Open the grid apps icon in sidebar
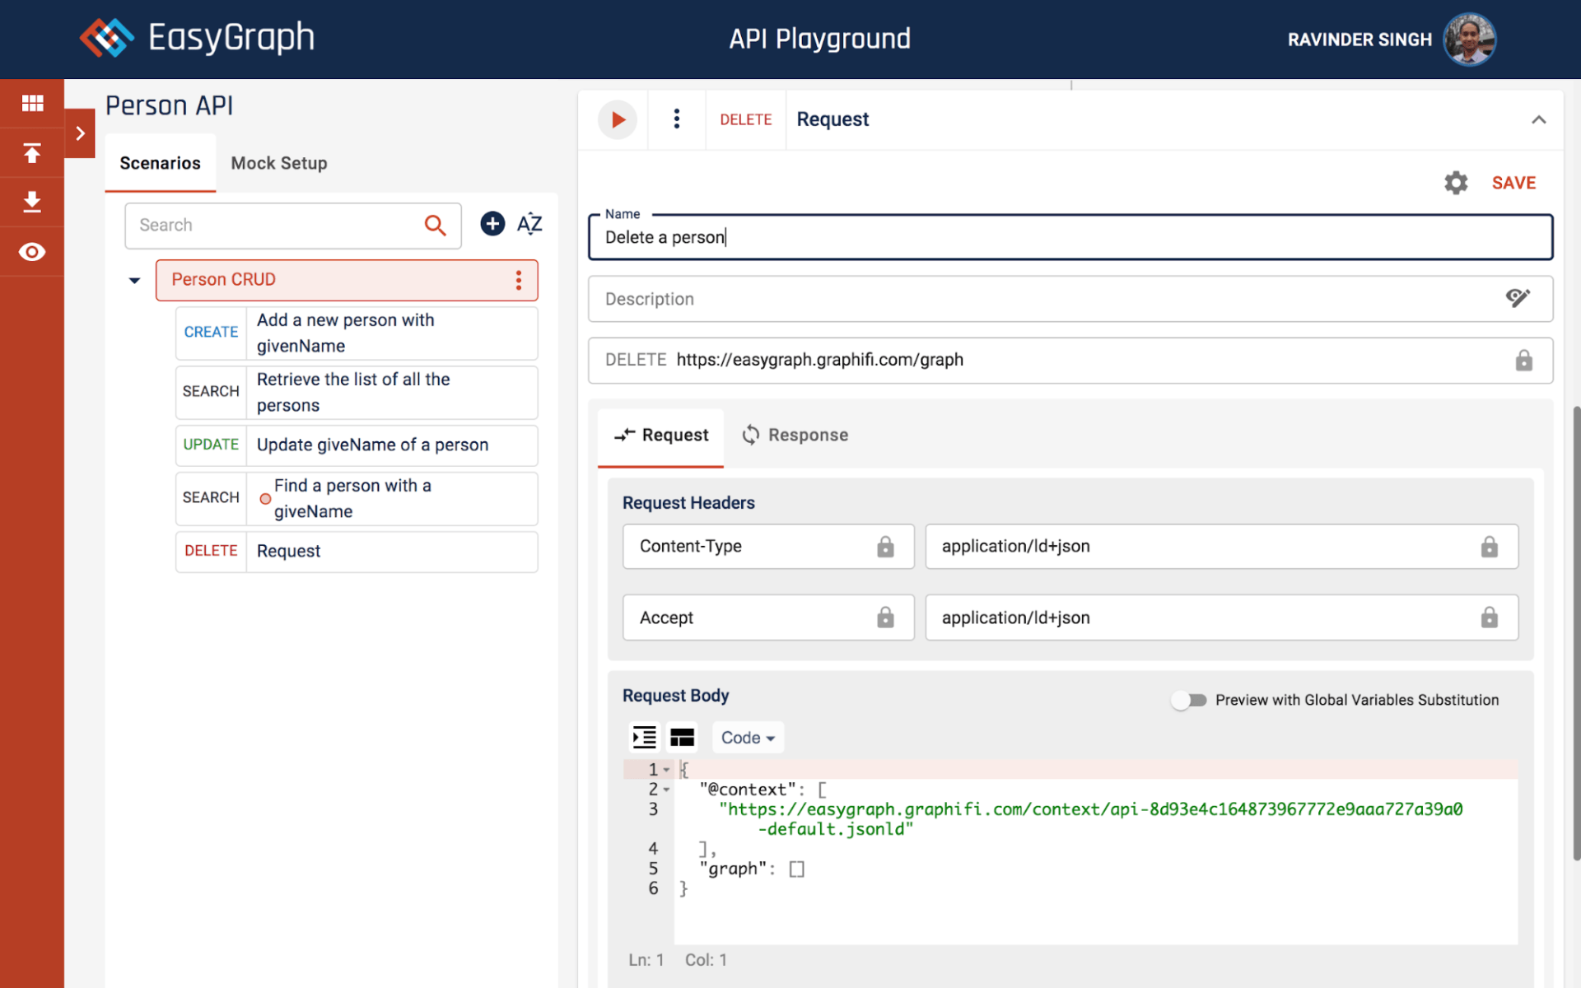 pyautogui.click(x=32, y=103)
